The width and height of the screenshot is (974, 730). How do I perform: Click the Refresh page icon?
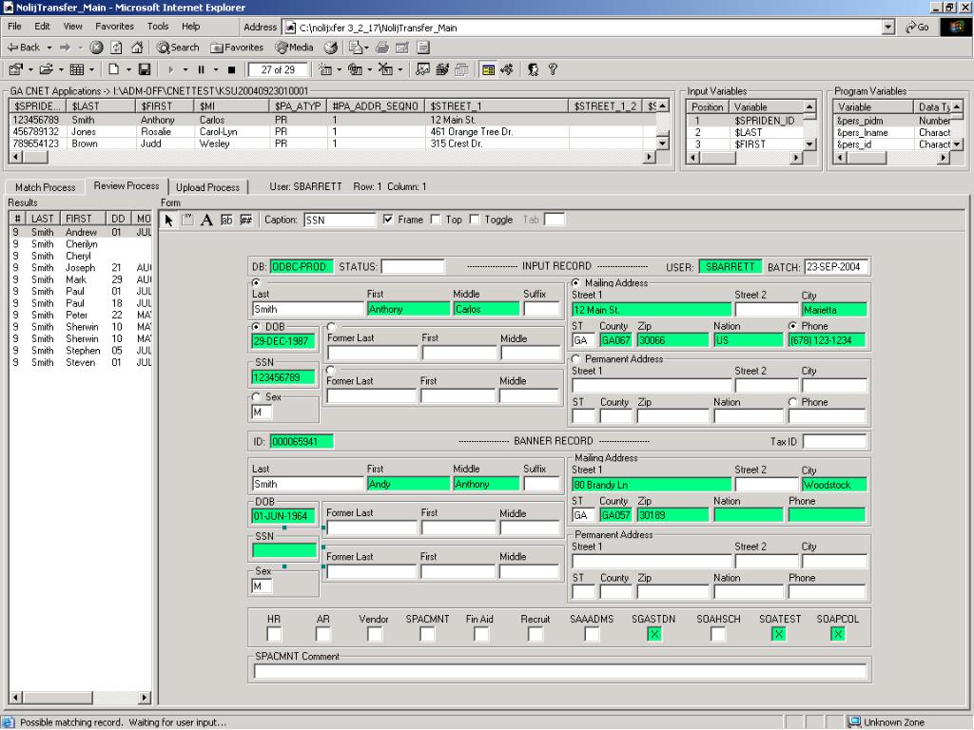[116, 48]
